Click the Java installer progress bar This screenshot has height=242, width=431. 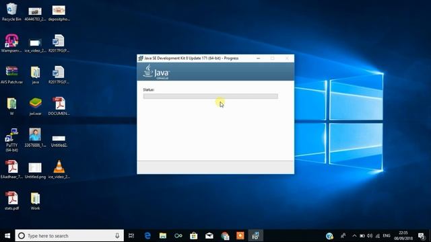[211, 96]
